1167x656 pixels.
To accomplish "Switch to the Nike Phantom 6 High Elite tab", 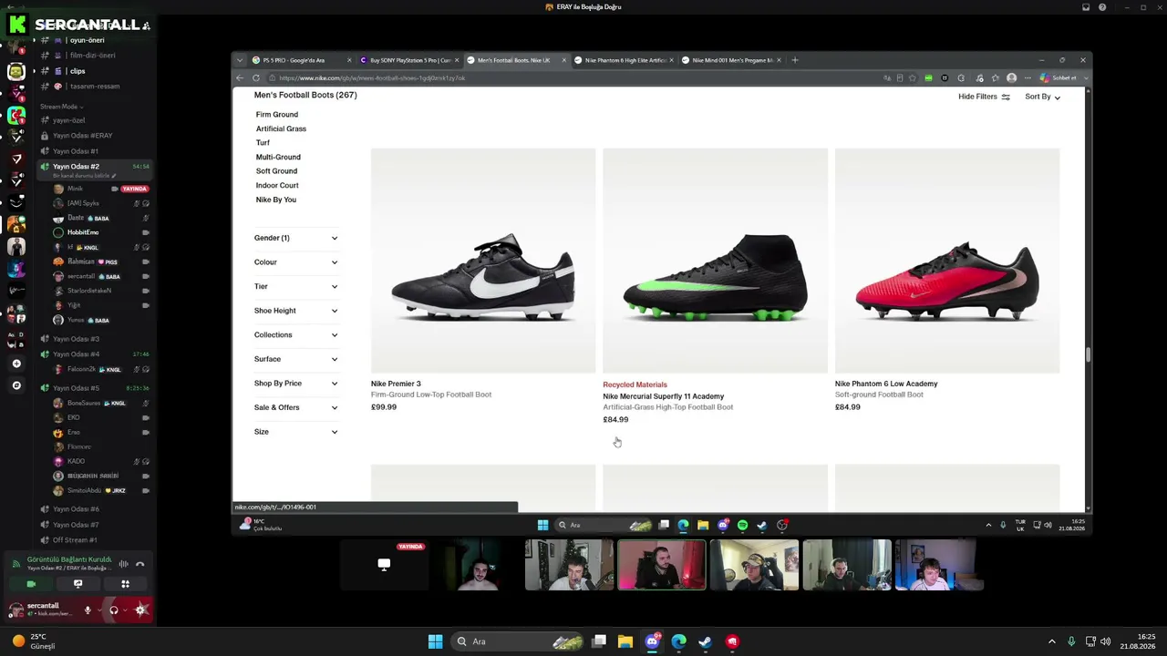I will pos(624,60).
